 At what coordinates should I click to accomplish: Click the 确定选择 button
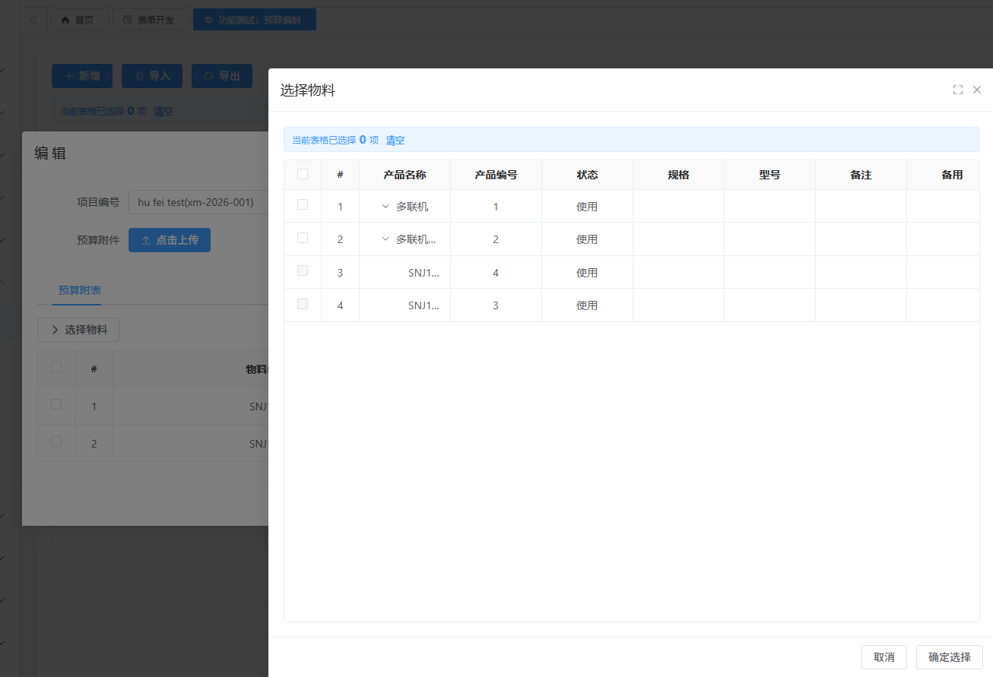pyautogui.click(x=949, y=657)
